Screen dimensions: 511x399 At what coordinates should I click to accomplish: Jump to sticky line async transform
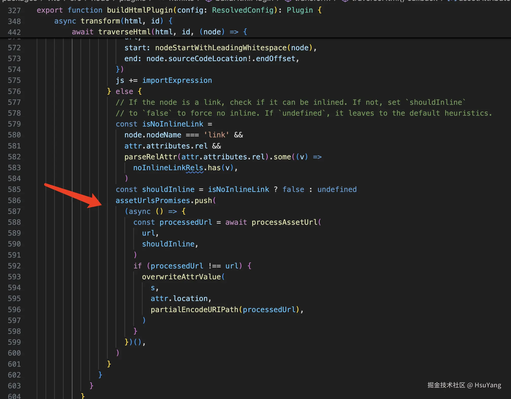[100, 21]
